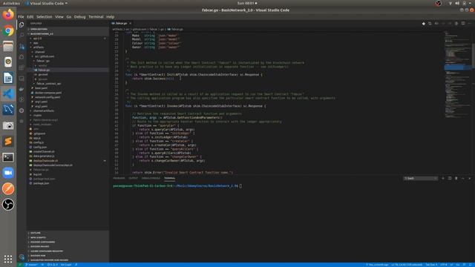Open the LibreOffice Writer dock icon

coord(8,78)
